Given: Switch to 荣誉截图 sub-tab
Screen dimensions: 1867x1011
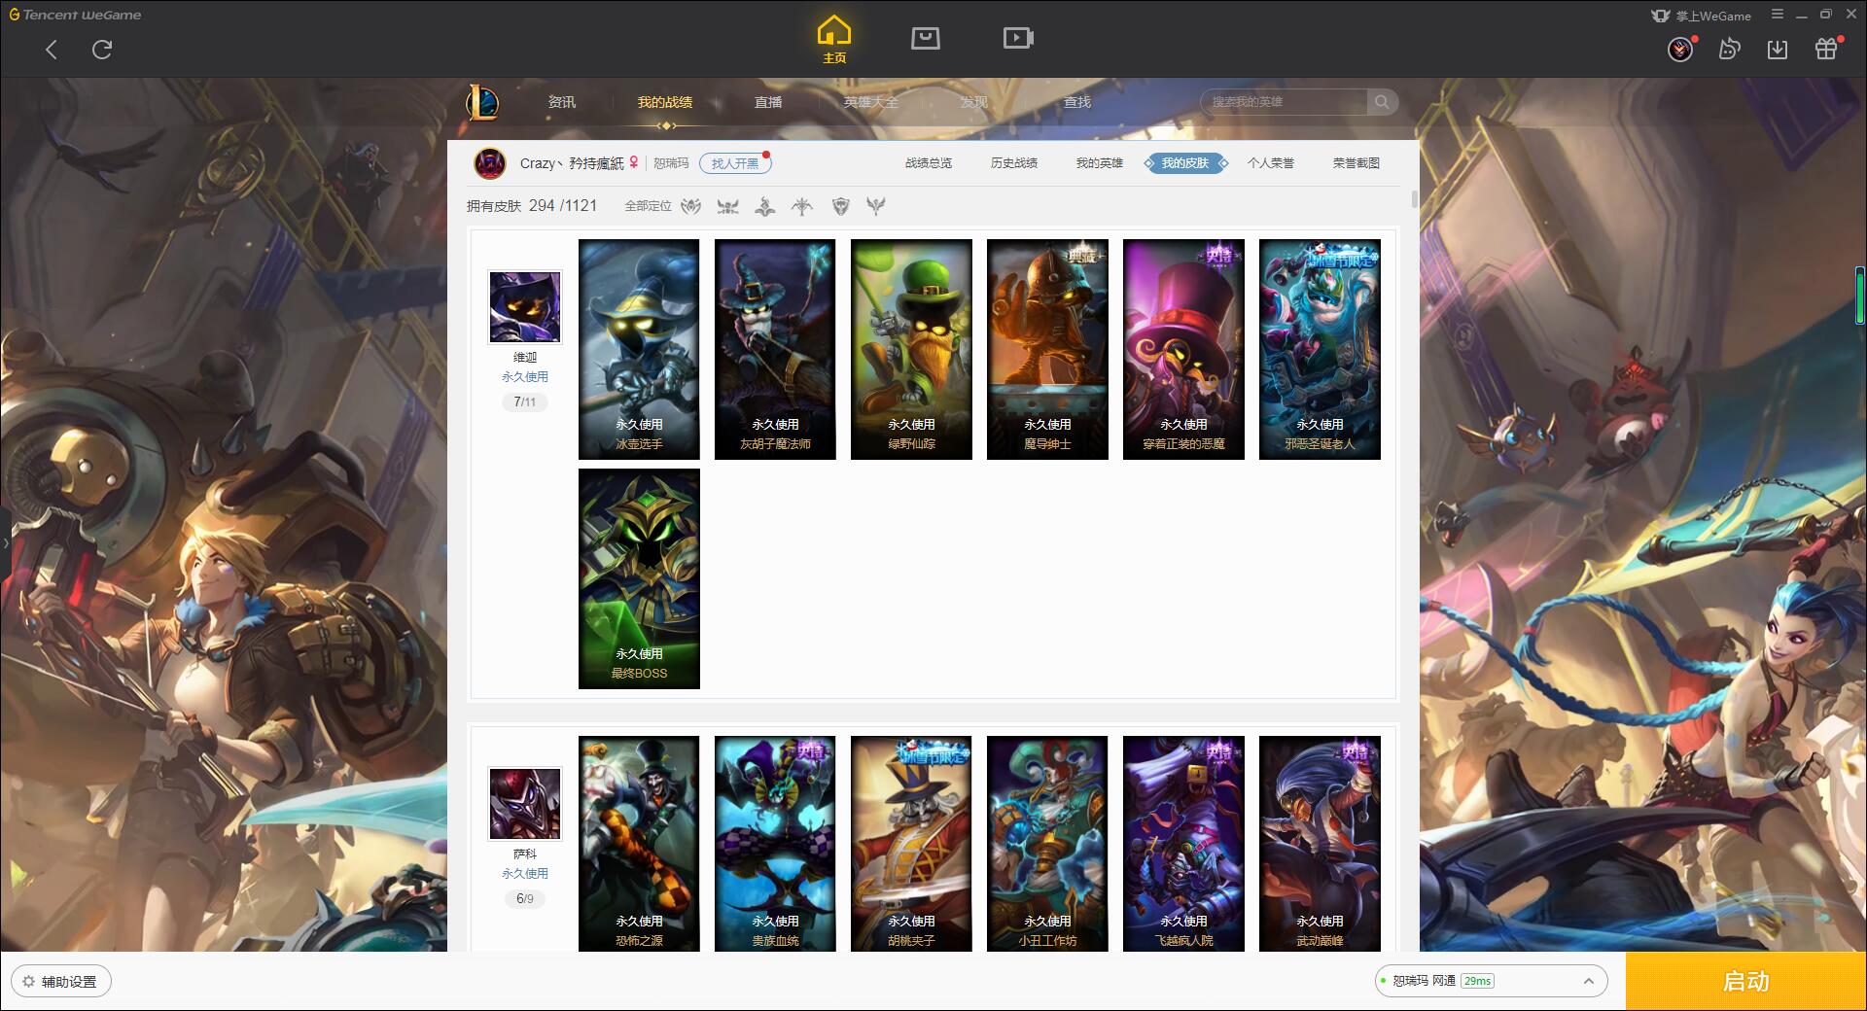Looking at the screenshot, I should [x=1356, y=163].
